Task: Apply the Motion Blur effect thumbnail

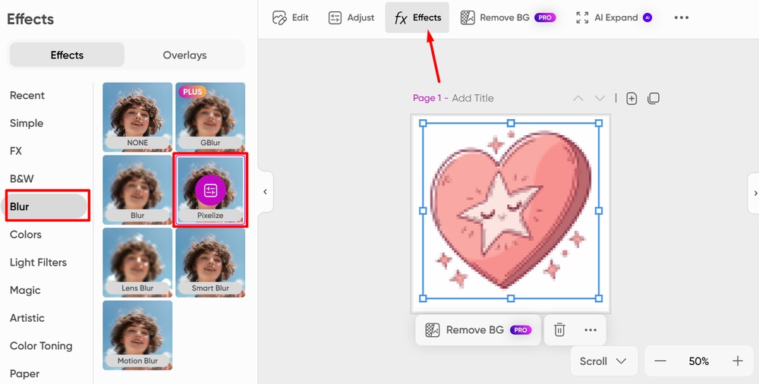Action: coord(137,335)
